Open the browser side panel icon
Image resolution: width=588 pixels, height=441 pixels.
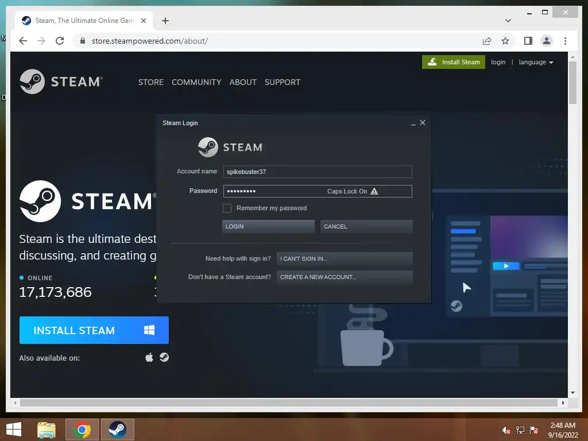coord(528,41)
